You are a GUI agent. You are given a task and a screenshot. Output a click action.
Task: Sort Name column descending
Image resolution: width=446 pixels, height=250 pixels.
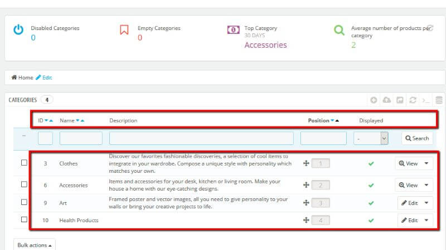click(x=77, y=121)
